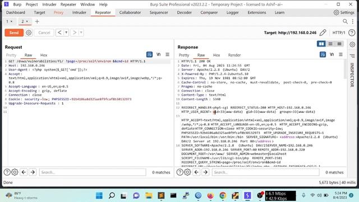
Task: Toggle Response pane message wrap icon
Action: pos(323,54)
